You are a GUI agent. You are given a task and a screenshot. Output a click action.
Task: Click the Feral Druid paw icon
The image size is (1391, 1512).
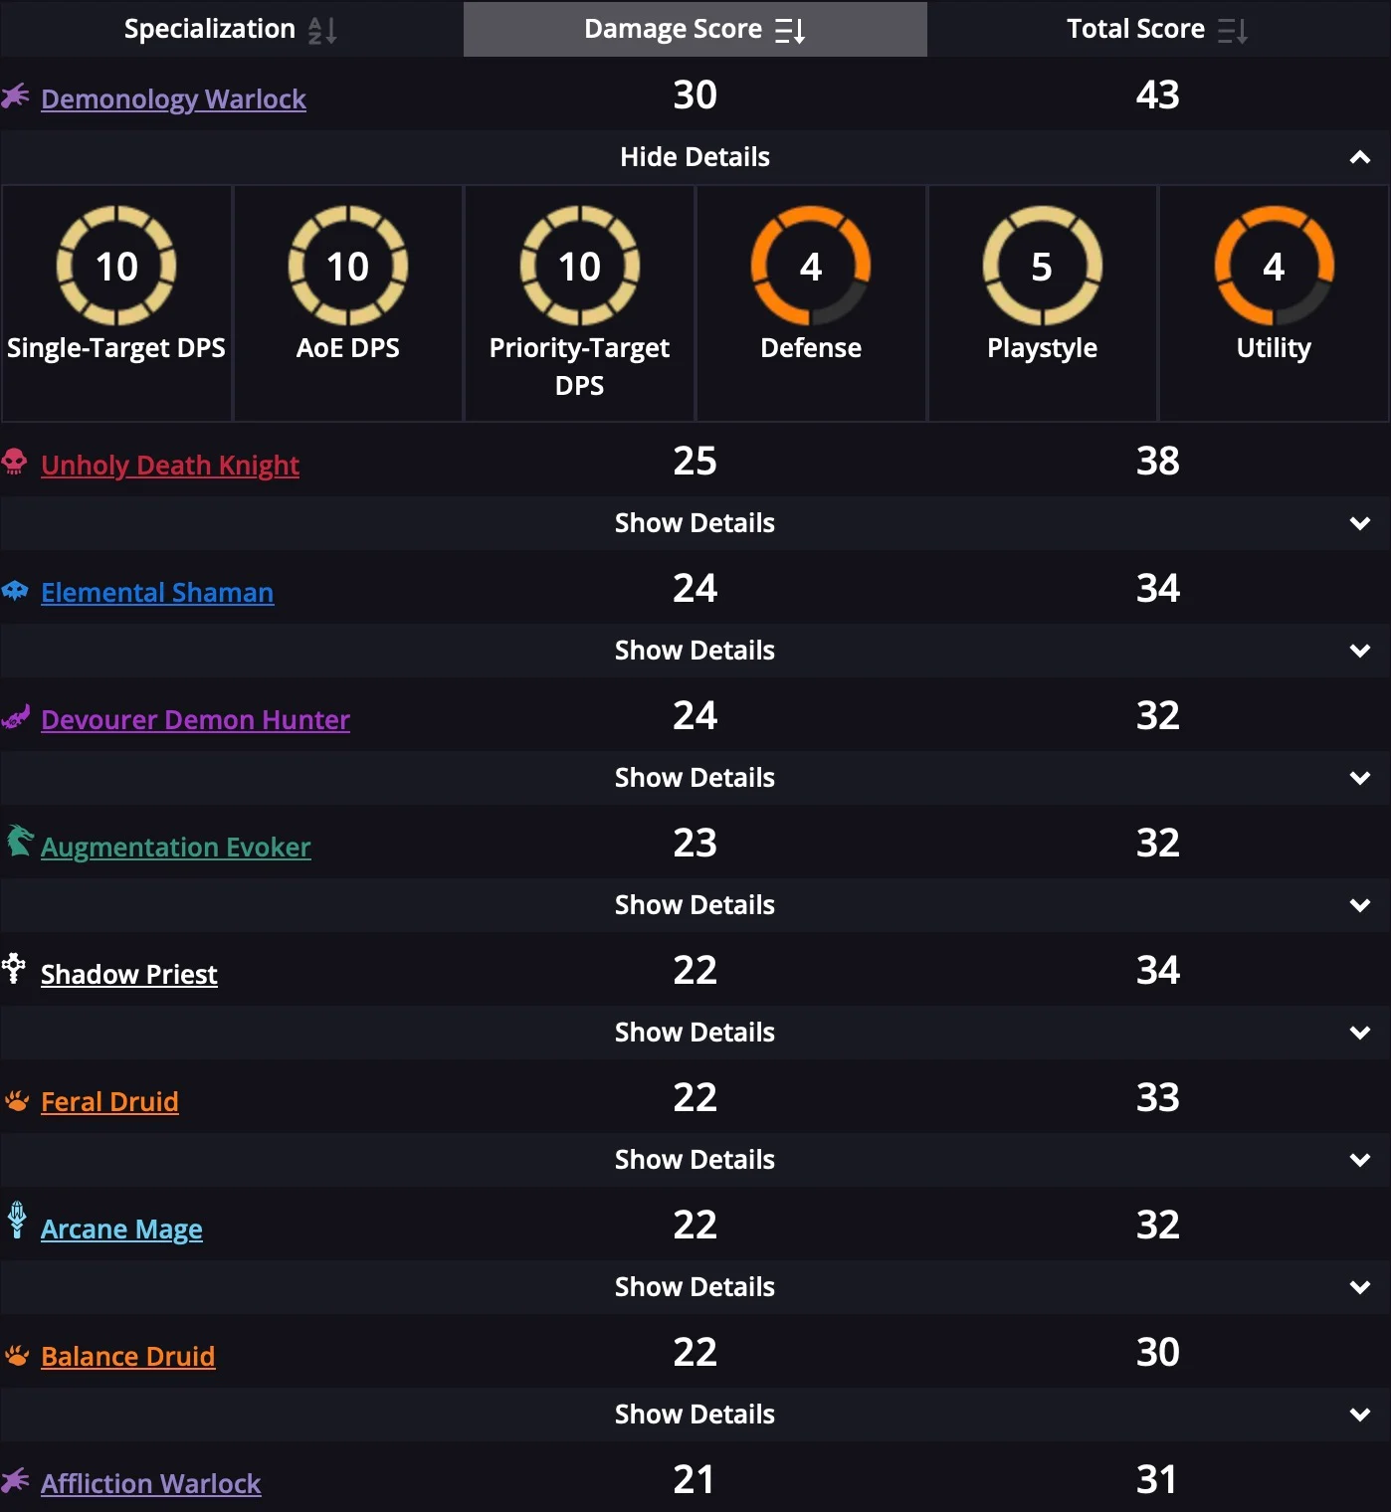click(x=17, y=1101)
